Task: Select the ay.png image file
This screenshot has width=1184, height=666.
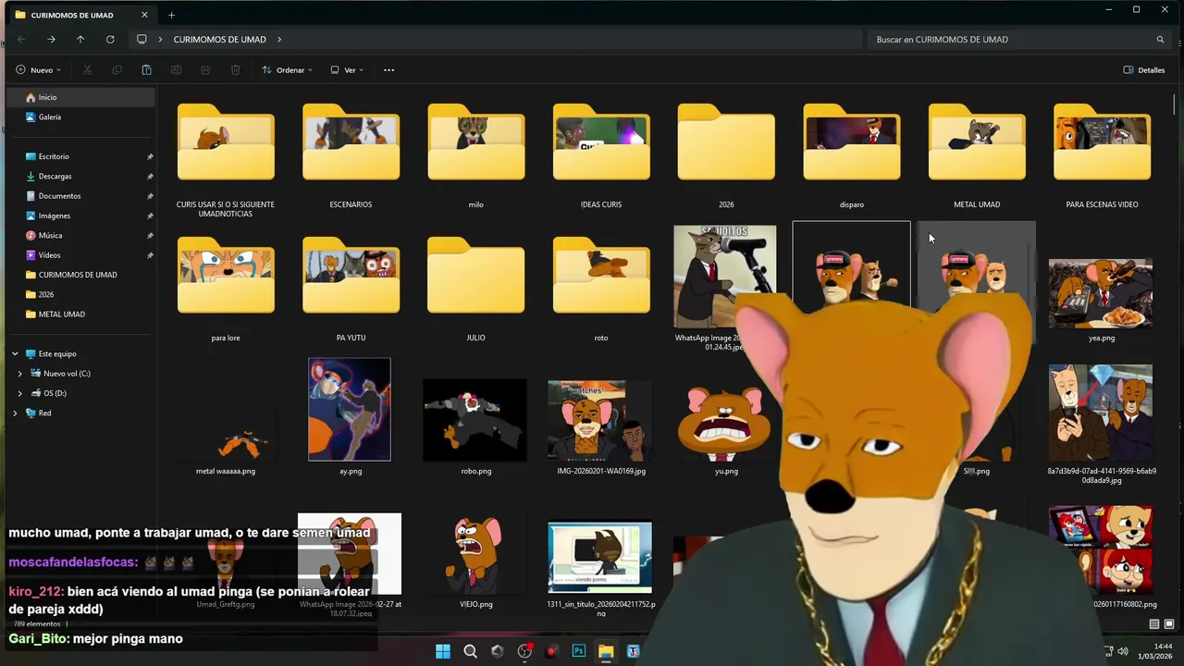Action: click(351, 416)
